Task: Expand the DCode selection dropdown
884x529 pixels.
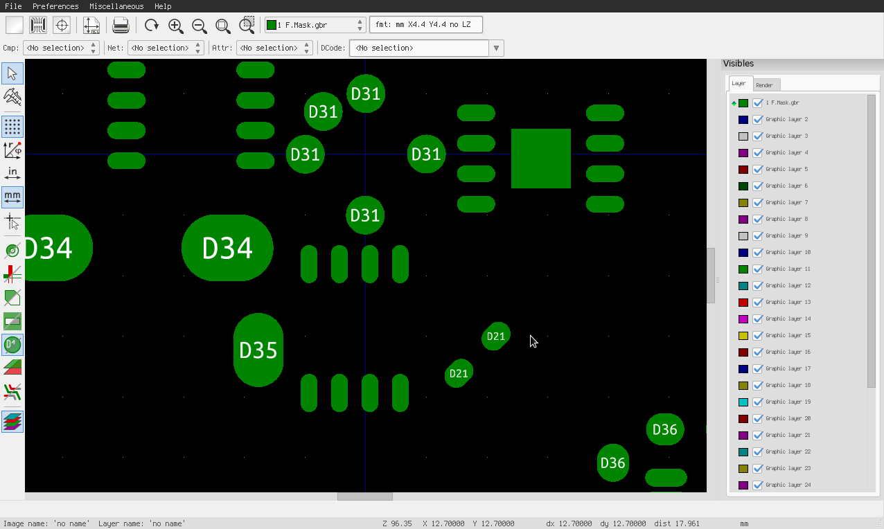Action: pos(495,48)
